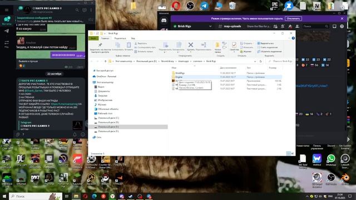
Task: Click the Имя column header
Action: pyautogui.click(x=174, y=68)
